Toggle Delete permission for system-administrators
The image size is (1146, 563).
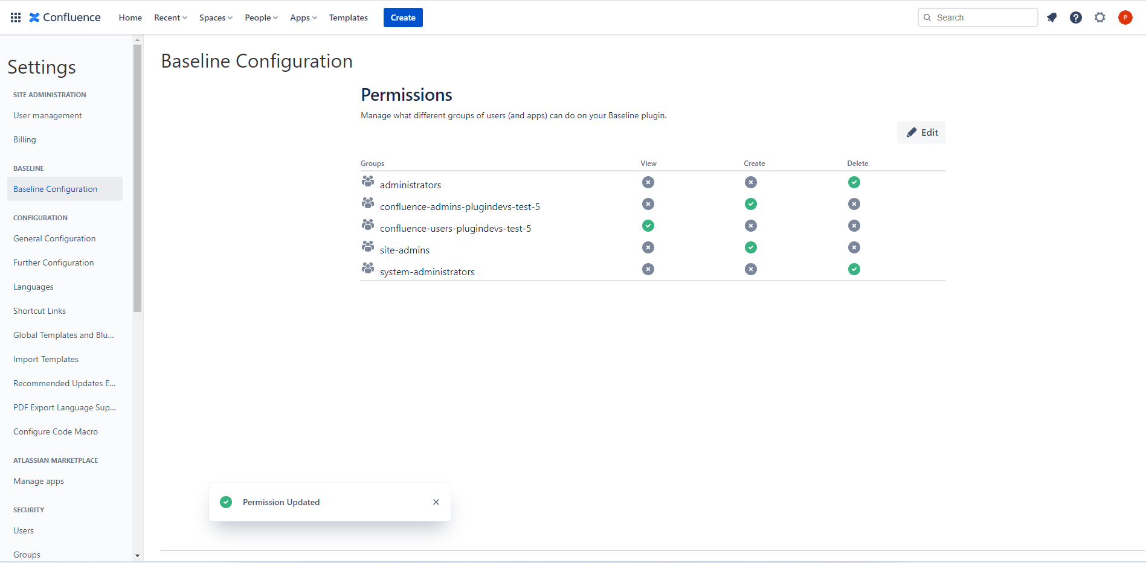click(854, 269)
